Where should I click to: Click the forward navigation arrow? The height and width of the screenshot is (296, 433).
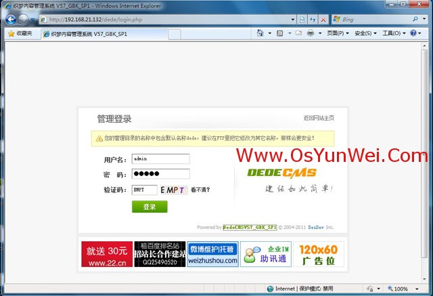click(x=23, y=20)
